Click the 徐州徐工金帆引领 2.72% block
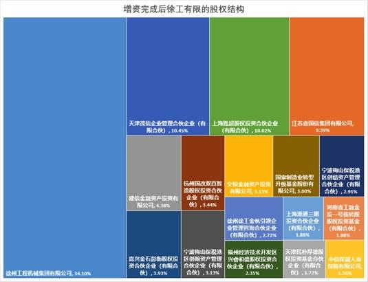This screenshot has height=282, width=368. [254, 219]
